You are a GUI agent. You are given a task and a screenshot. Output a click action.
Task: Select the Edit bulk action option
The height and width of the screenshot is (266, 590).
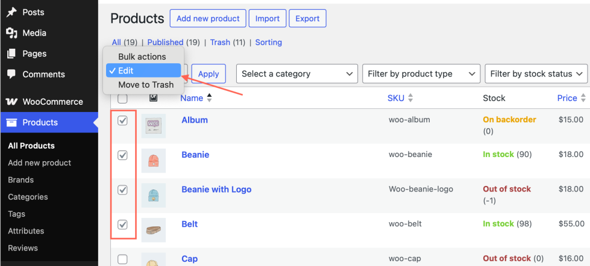tap(143, 70)
